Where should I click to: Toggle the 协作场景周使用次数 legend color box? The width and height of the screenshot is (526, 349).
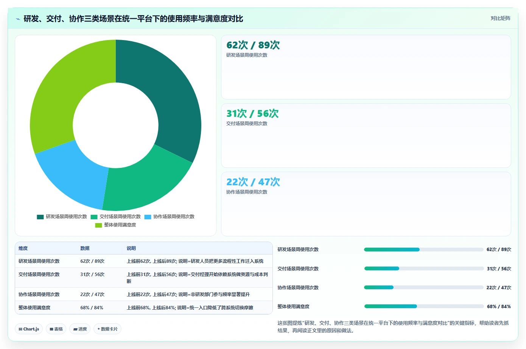pos(148,217)
